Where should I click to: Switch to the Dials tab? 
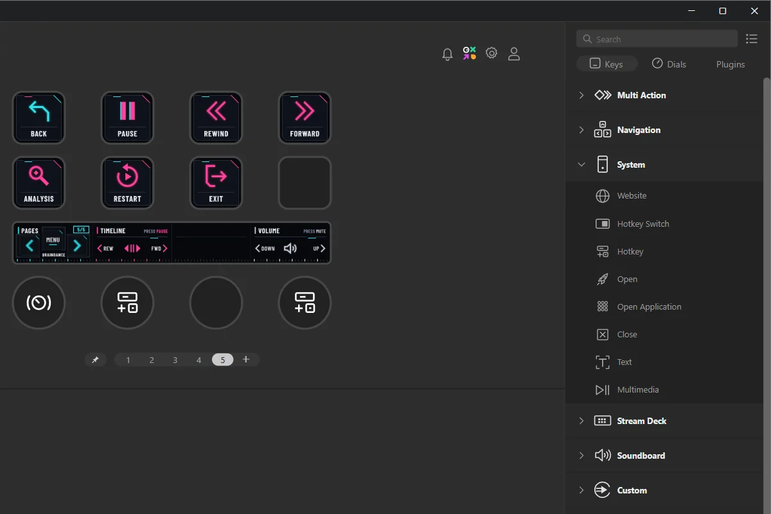click(669, 64)
